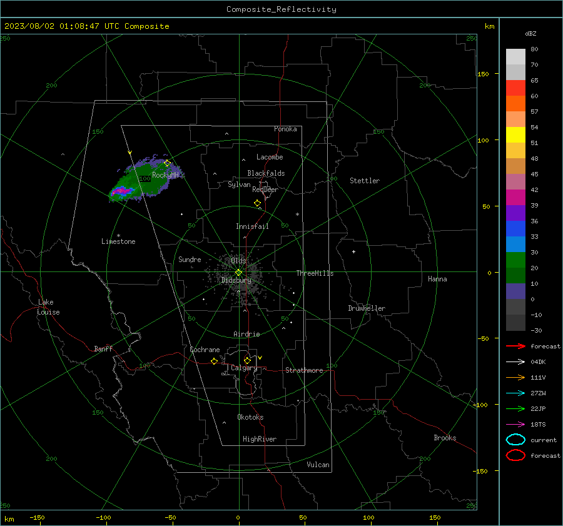Viewport: 563px width, 526px height.
Task: Click the yellow diamond marker below RedDeer
Action: click(258, 203)
